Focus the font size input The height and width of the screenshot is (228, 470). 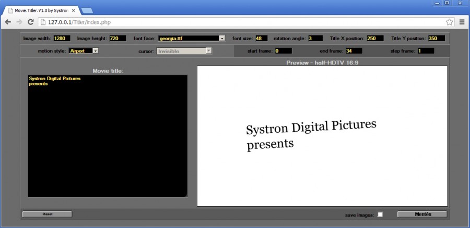[261, 38]
